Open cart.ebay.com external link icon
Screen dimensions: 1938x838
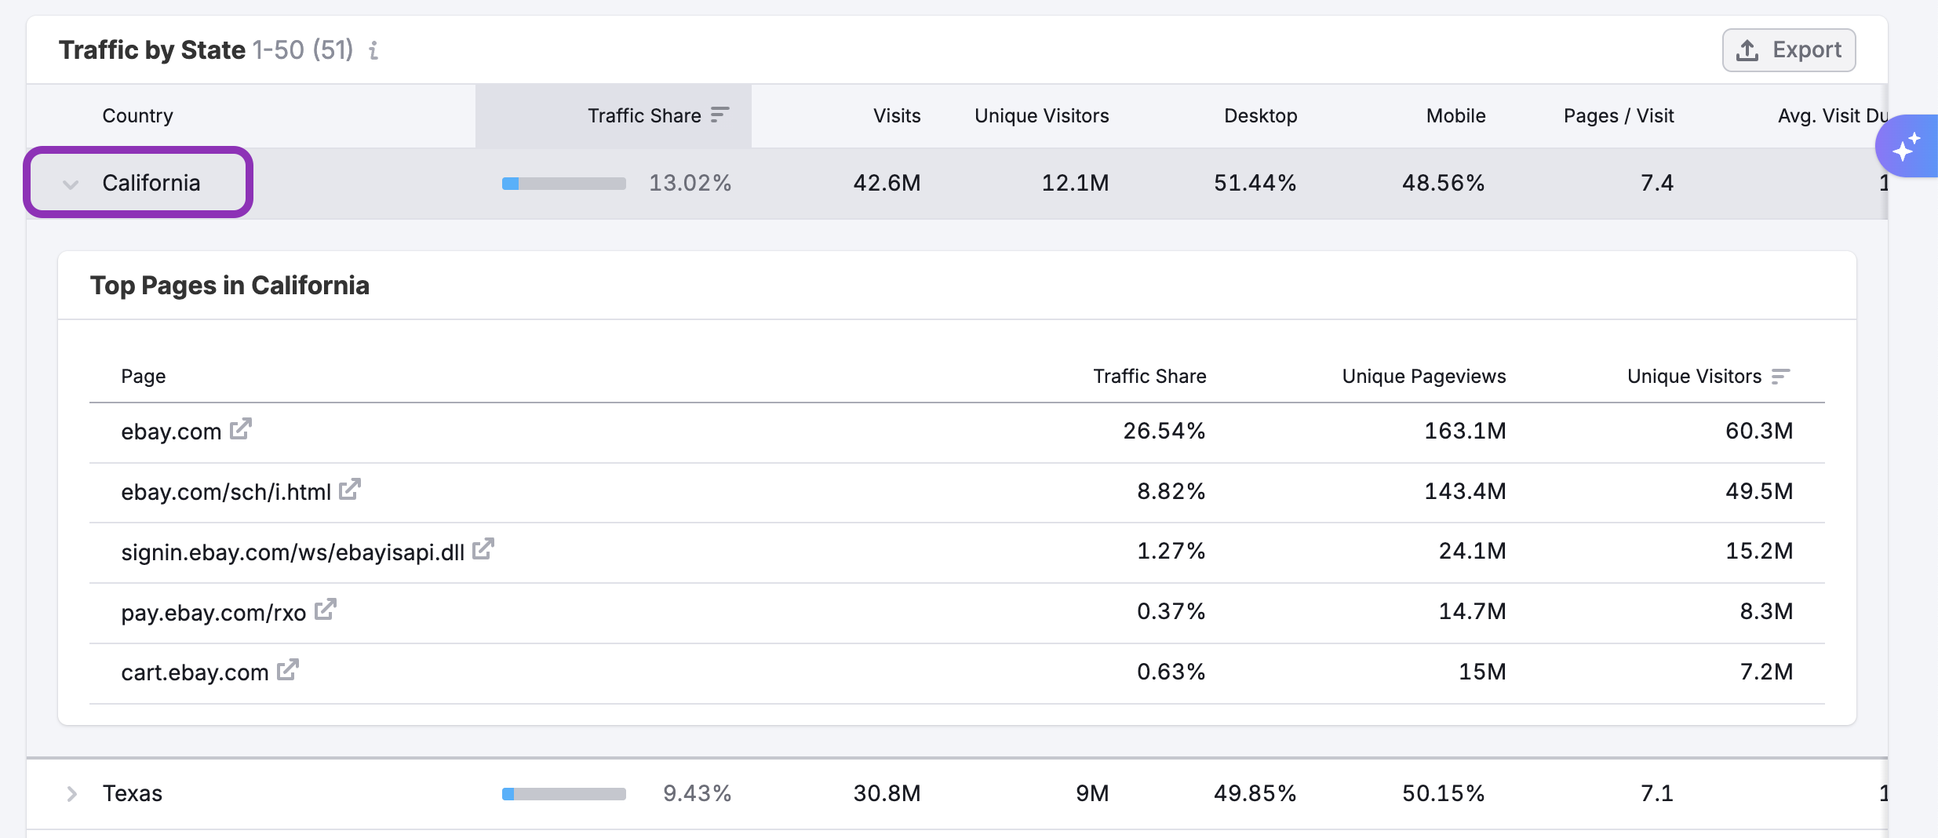288,670
